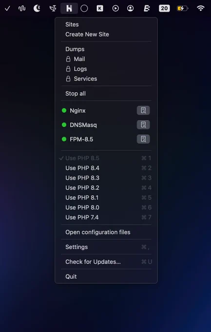Viewport: 211px width, 332px height.
Task: Switch to Use PHP 8.1
Action: point(106,198)
